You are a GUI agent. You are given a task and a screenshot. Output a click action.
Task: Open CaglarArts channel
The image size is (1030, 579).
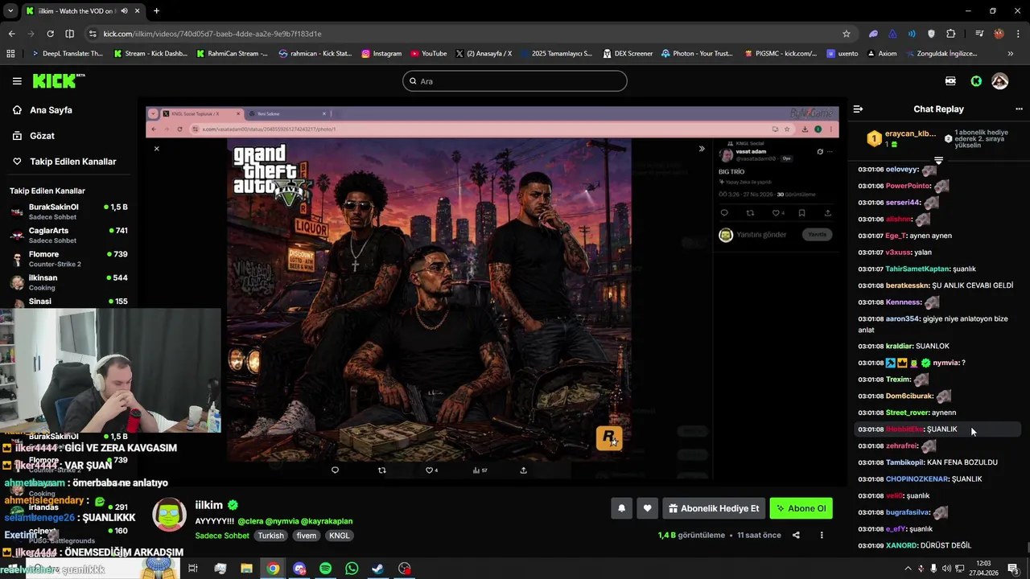(69, 235)
